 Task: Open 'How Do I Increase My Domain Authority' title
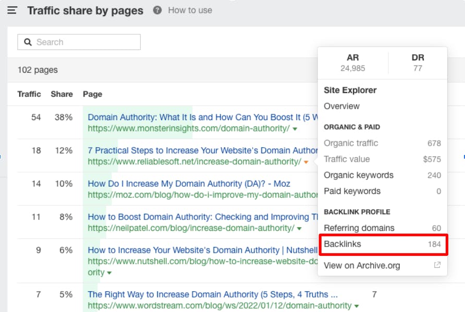tap(189, 184)
